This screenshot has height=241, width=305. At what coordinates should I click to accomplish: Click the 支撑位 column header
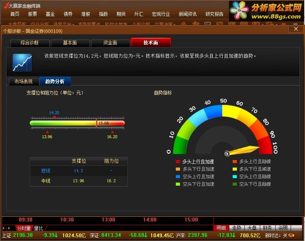[x=79, y=161]
